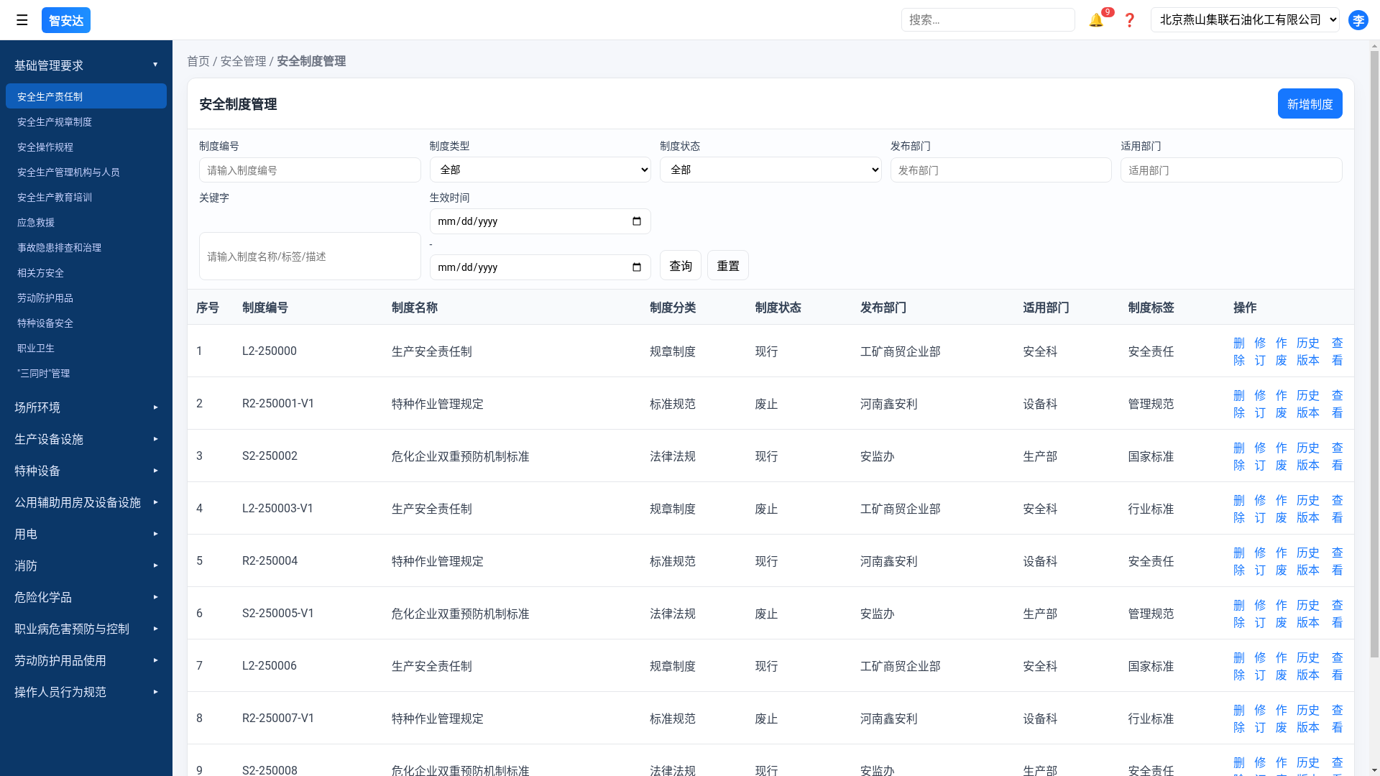Viewport: 1380px width, 776px height.
Task: Open 劳动防护用品 menu item
Action: (x=86, y=297)
